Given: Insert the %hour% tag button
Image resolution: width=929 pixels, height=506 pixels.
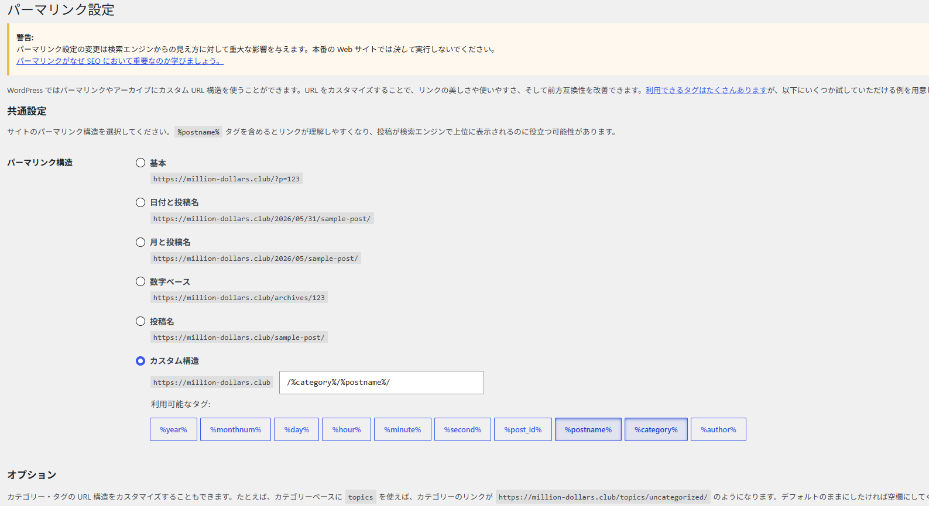Looking at the screenshot, I should click(347, 429).
